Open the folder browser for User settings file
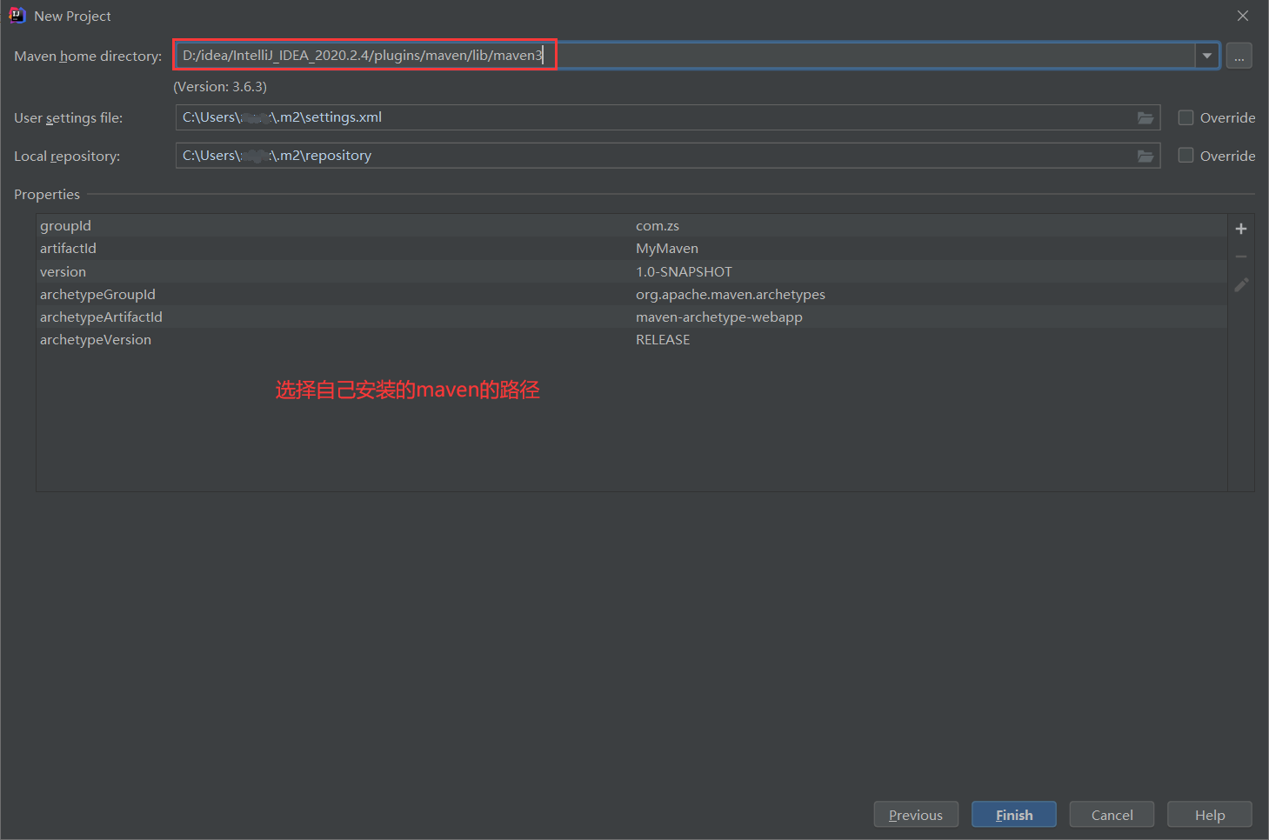Image resolution: width=1269 pixels, height=840 pixels. 1145,117
